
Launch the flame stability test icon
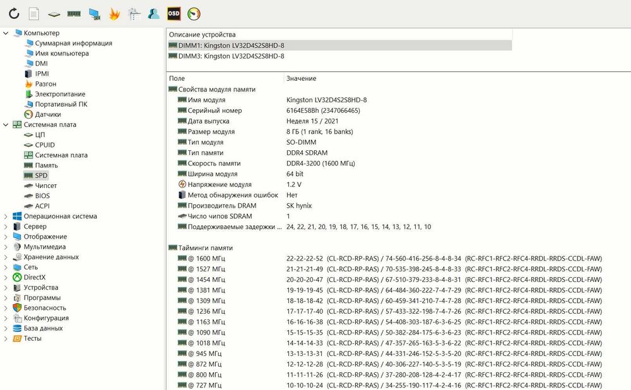115,14
